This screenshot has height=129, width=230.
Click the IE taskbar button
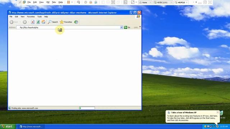tap(31, 126)
